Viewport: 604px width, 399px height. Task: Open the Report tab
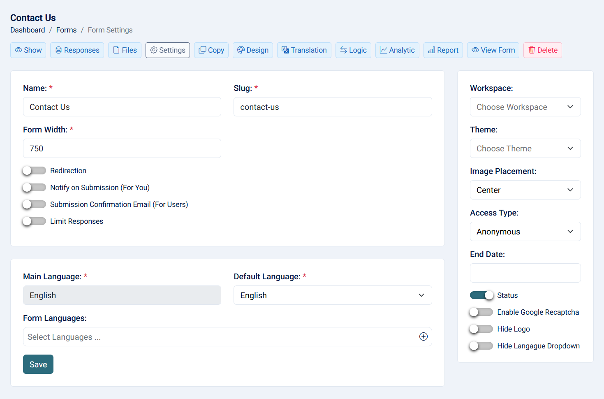click(443, 50)
